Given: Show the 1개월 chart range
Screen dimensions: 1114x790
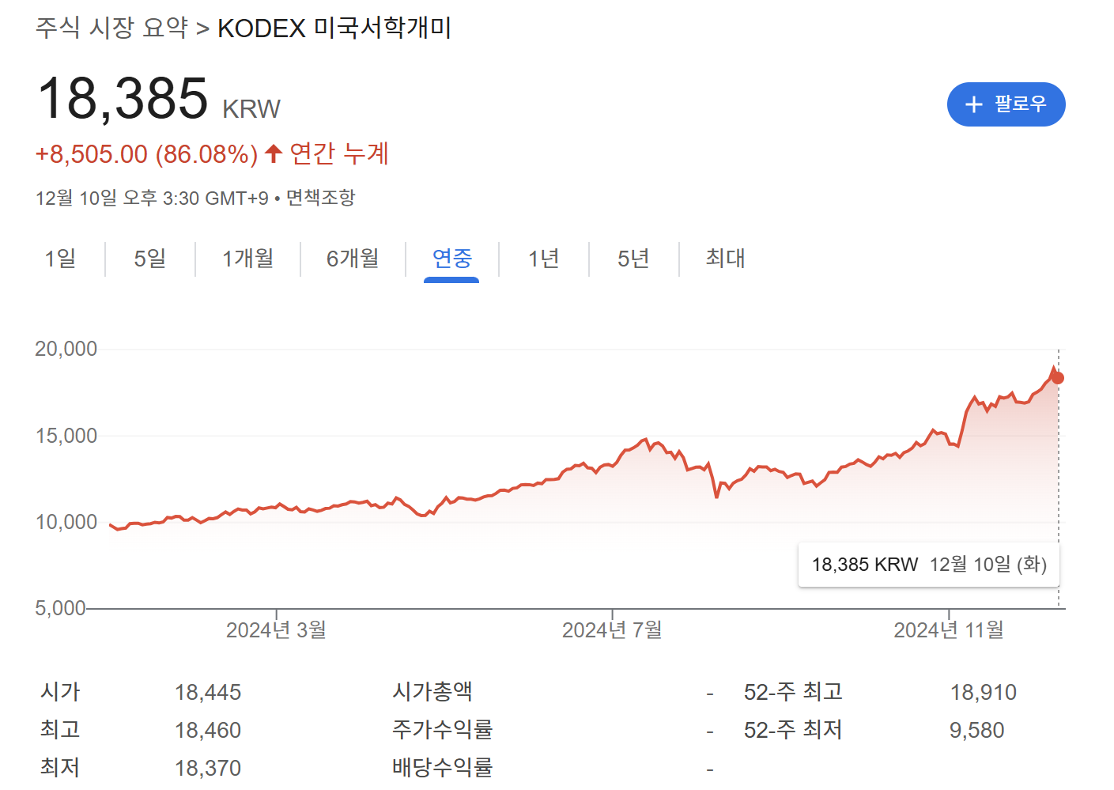Looking at the screenshot, I should (x=247, y=259).
